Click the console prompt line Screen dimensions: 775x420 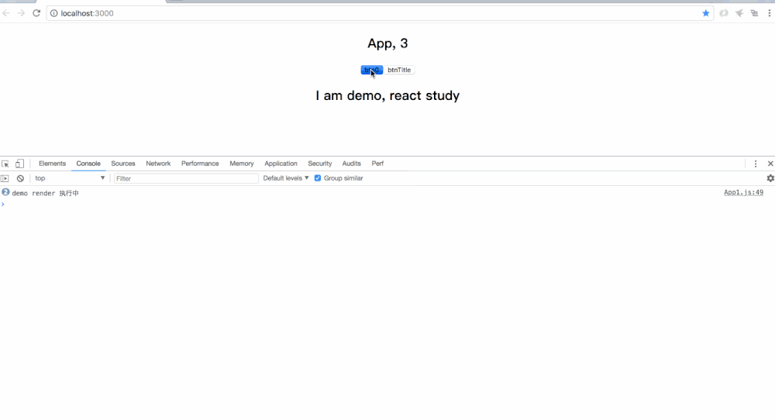coord(387,204)
